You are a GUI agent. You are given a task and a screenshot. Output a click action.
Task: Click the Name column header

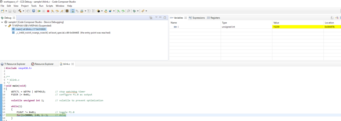click(x=195, y=23)
